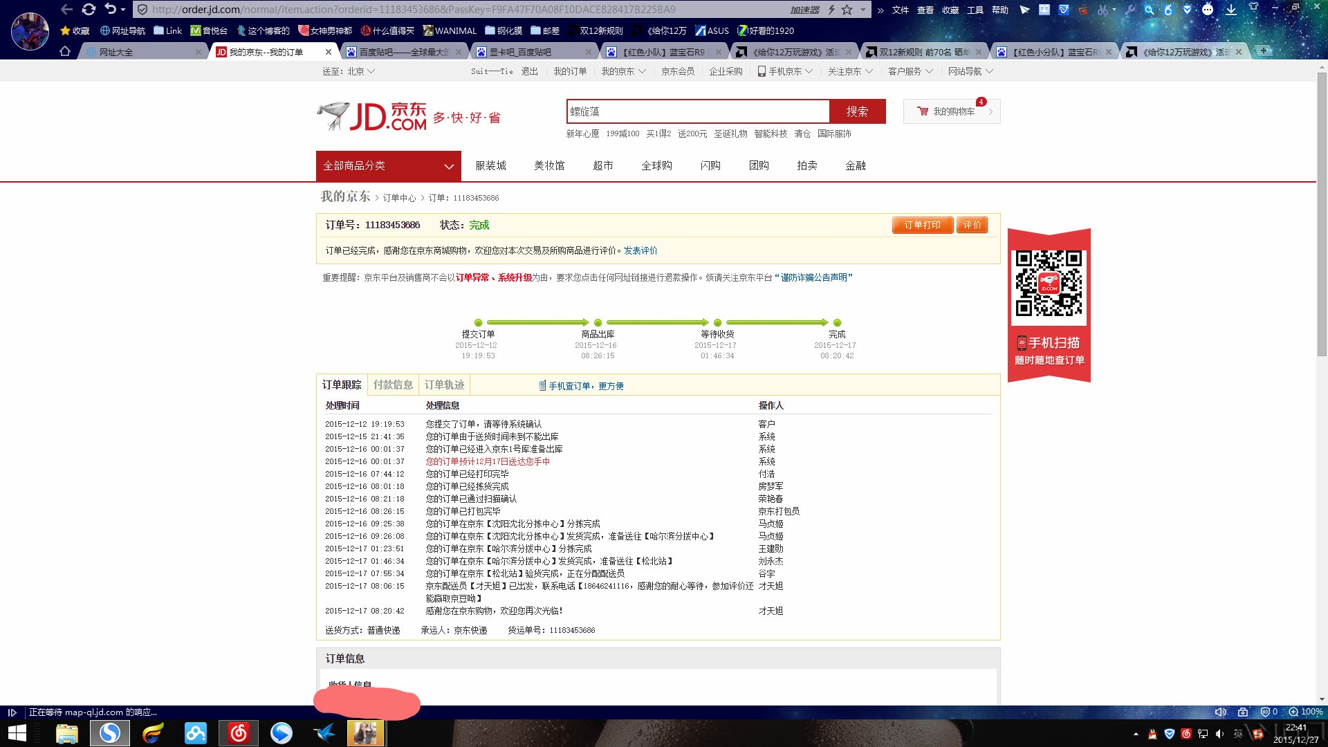Click the download arrow icon
Image resolution: width=1328 pixels, height=747 pixels.
click(x=1231, y=10)
